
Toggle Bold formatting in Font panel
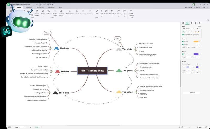coord(183,32)
